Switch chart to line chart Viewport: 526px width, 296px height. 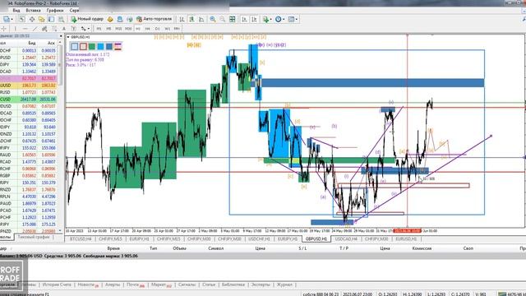201,19
